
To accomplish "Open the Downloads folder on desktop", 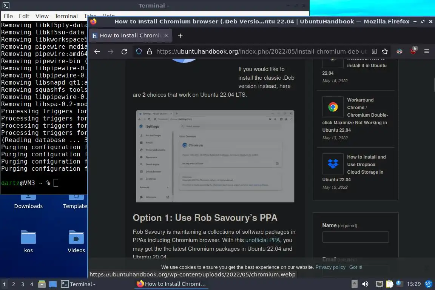I will (x=28, y=202).
